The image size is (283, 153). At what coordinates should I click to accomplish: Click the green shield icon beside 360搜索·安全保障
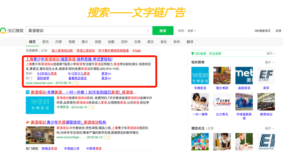pyautogui.click(x=193, y=54)
